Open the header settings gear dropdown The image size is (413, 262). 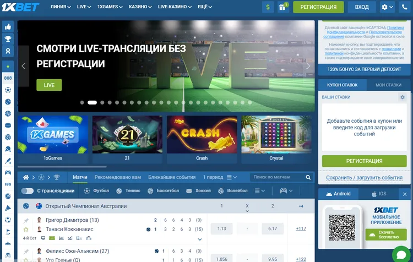(x=387, y=7)
